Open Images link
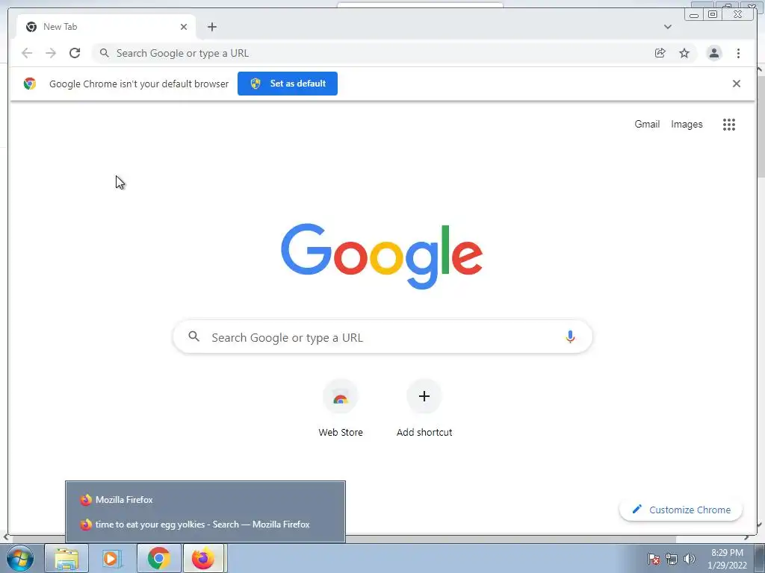Screen dimensions: 765x573 click(x=687, y=125)
